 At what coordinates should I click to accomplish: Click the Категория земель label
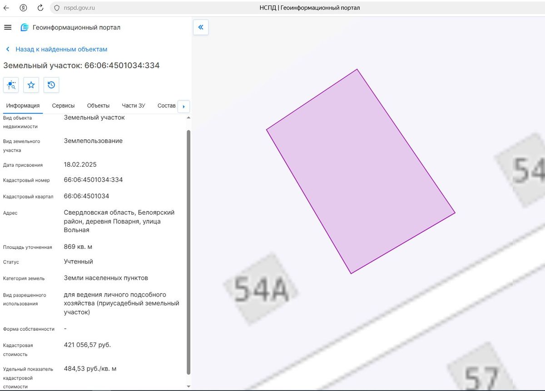click(24, 278)
